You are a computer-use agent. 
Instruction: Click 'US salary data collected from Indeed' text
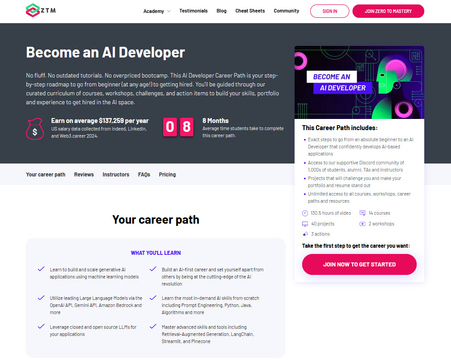(x=99, y=132)
